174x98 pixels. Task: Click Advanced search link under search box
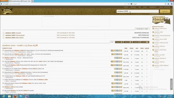[x=154, y=14]
